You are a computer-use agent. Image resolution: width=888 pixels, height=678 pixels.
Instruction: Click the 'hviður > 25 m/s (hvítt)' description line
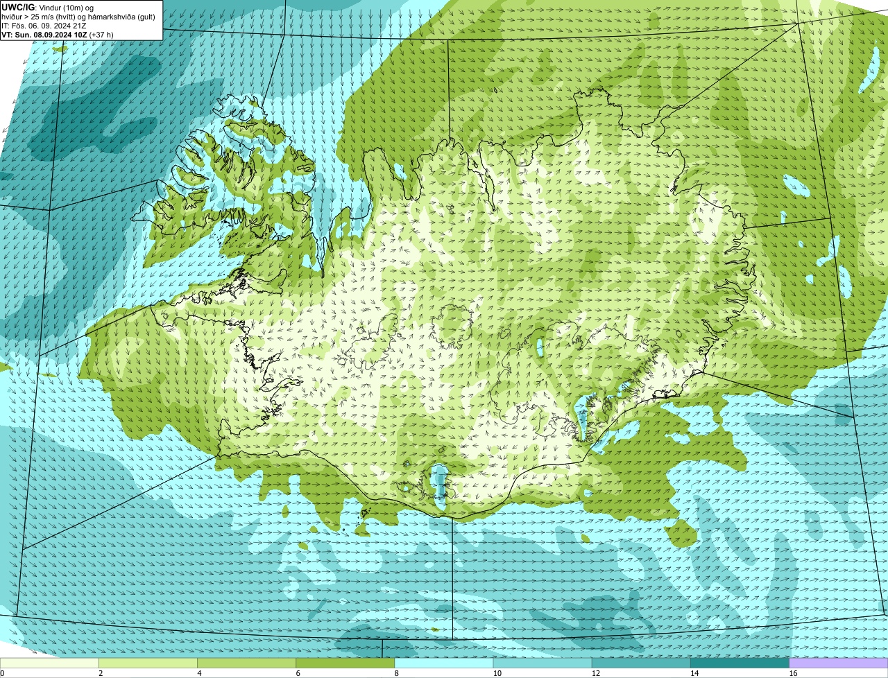(78, 17)
